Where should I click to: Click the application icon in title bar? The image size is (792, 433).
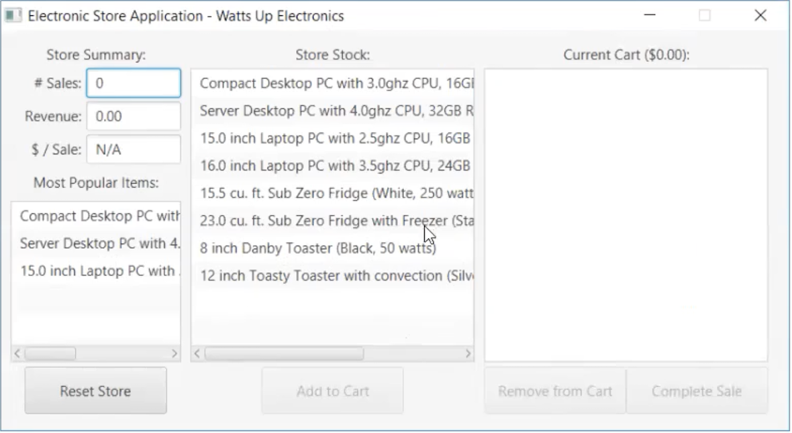13,15
